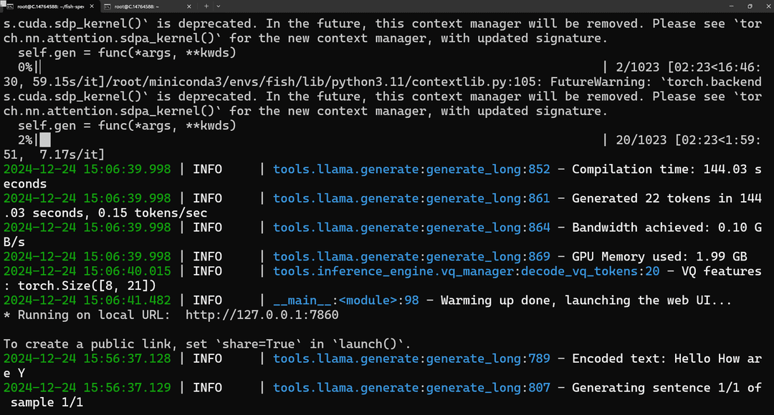This screenshot has width=774, height=415.
Task: Switch to the second root@C.14764588 tab
Action: (x=147, y=6)
